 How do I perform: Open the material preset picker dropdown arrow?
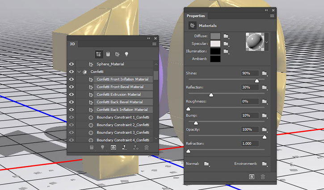coord(267,42)
